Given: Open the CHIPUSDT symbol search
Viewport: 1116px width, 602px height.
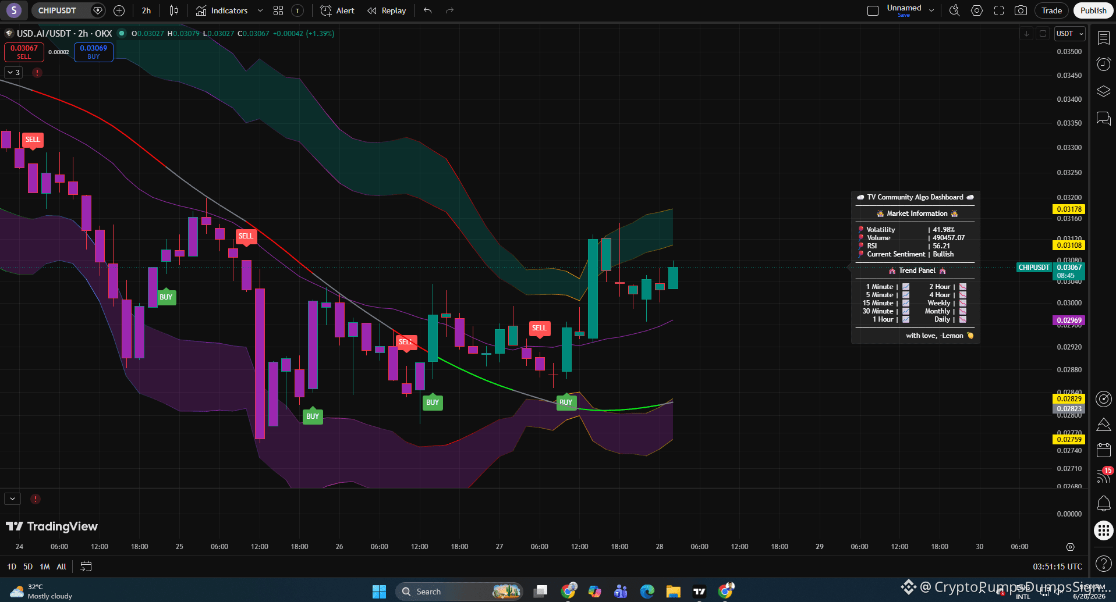Looking at the screenshot, I should pyautogui.click(x=57, y=10).
